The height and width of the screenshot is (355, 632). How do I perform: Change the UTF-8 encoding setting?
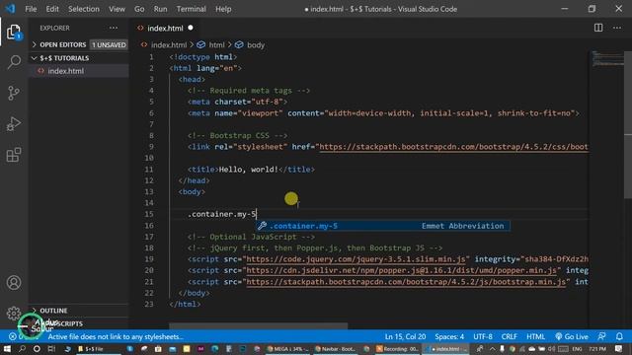pos(483,336)
